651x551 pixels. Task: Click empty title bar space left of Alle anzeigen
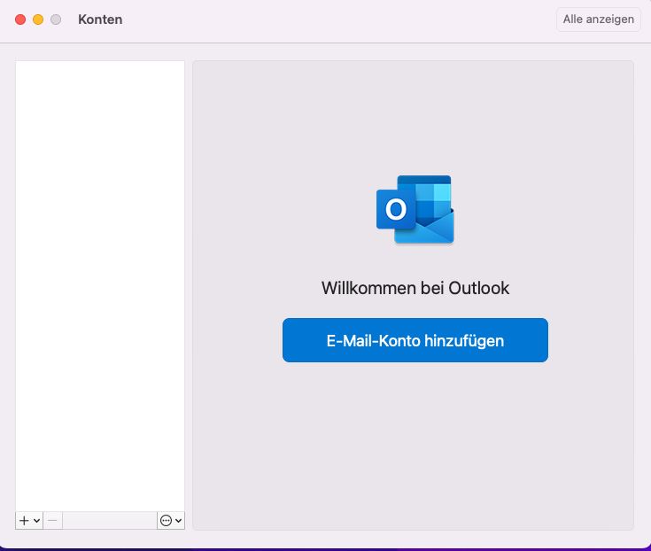pyautogui.click(x=354, y=19)
